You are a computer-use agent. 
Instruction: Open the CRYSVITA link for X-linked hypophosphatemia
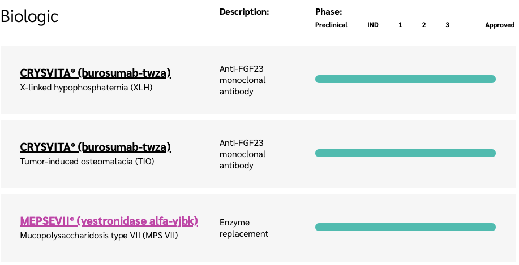[95, 73]
